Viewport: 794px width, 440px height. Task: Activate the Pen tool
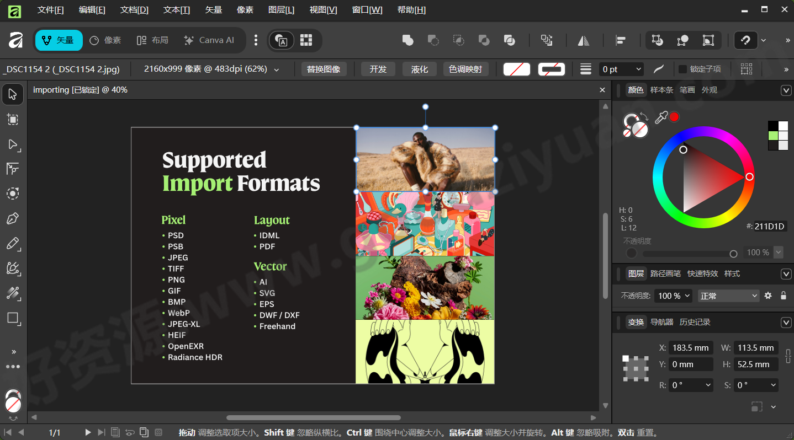coord(13,219)
